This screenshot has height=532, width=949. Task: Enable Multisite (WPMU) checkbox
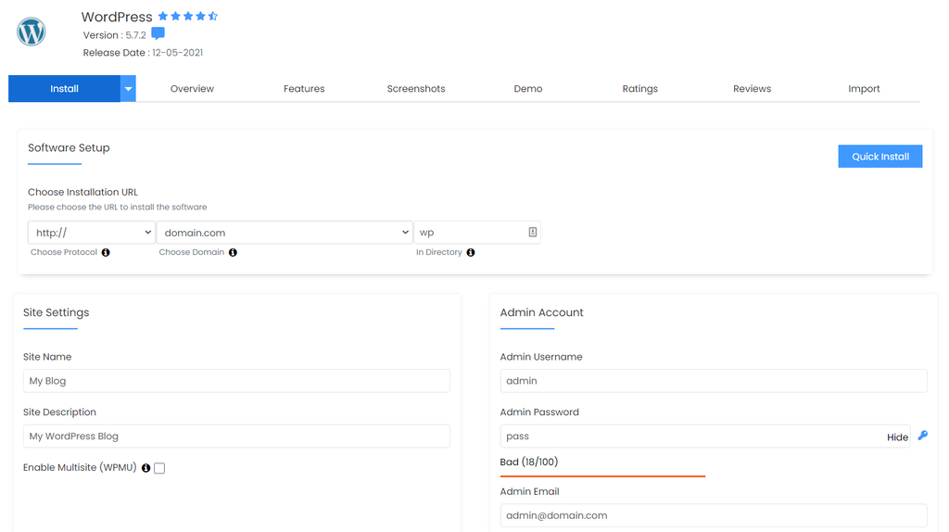point(159,469)
